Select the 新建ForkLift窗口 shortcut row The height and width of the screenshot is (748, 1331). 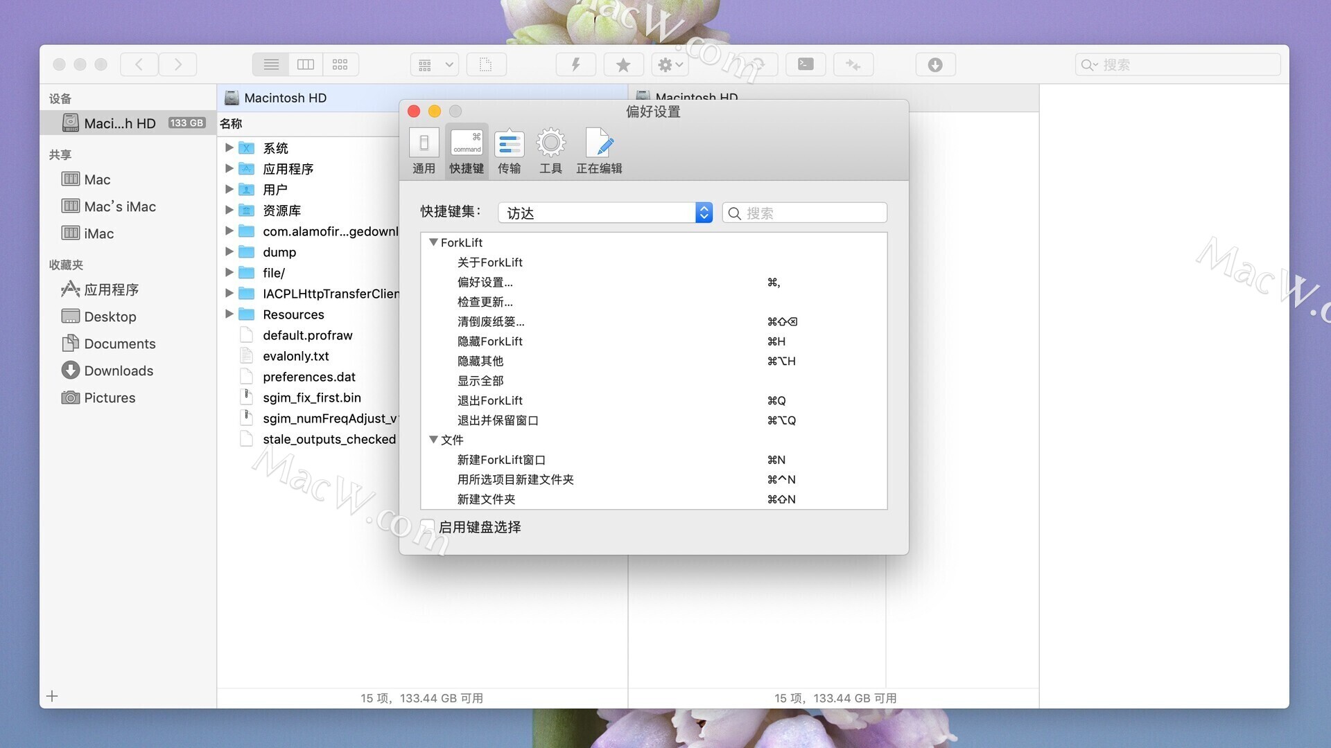tap(654, 460)
